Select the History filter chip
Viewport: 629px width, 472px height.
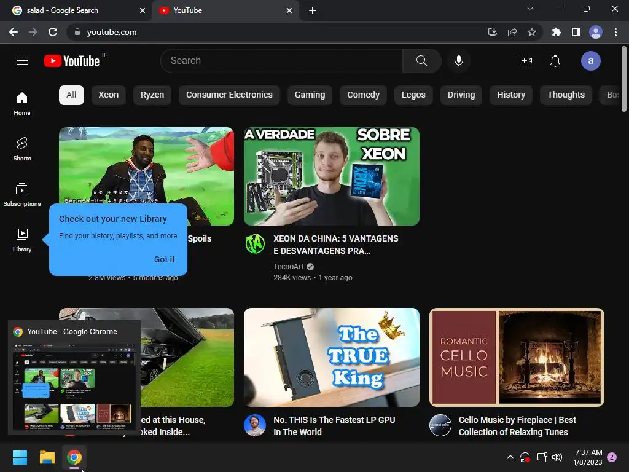point(510,95)
